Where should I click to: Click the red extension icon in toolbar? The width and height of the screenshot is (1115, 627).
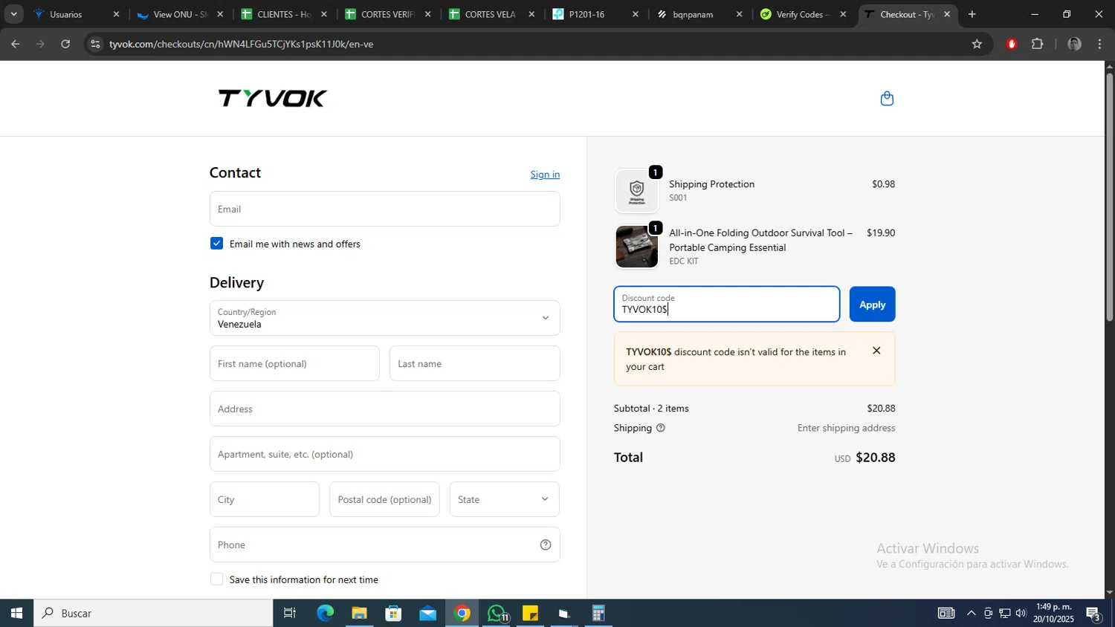click(x=1011, y=44)
